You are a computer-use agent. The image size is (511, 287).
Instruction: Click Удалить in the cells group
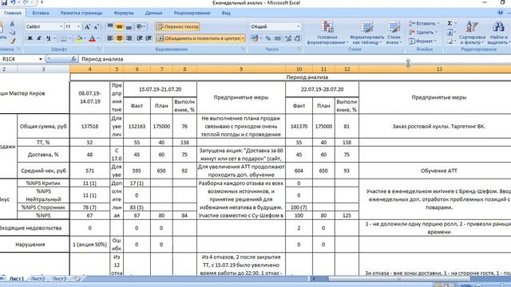[423, 32]
